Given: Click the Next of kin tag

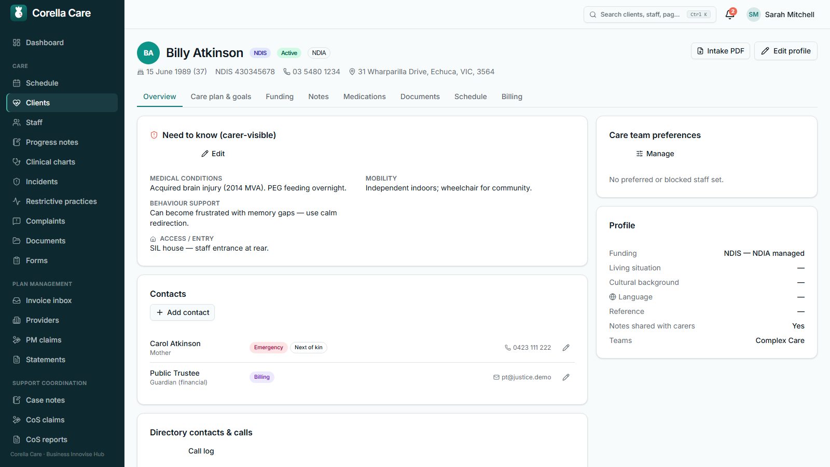Looking at the screenshot, I should point(309,348).
